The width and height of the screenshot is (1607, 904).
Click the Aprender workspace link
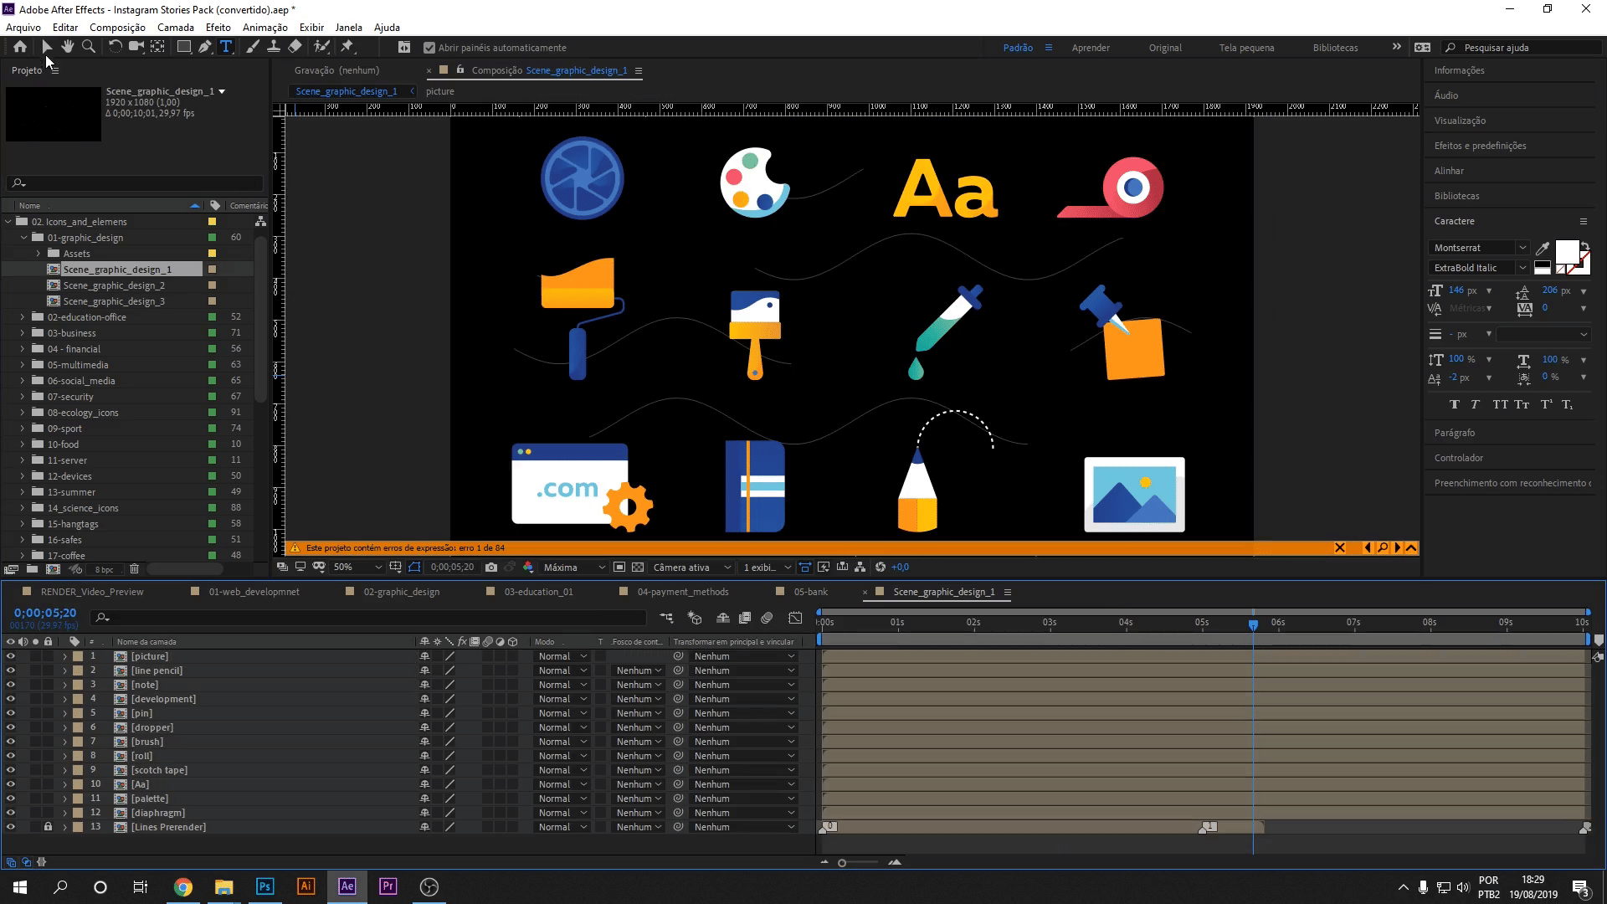pyautogui.click(x=1091, y=48)
